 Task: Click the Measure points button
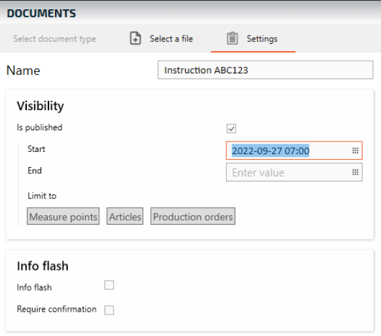coord(63,216)
